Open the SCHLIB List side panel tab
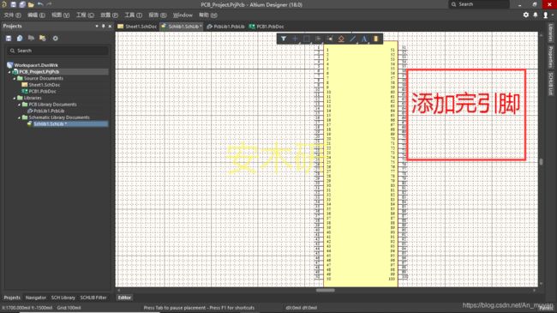Image resolution: width=557 pixels, height=313 pixels. pos(551,83)
